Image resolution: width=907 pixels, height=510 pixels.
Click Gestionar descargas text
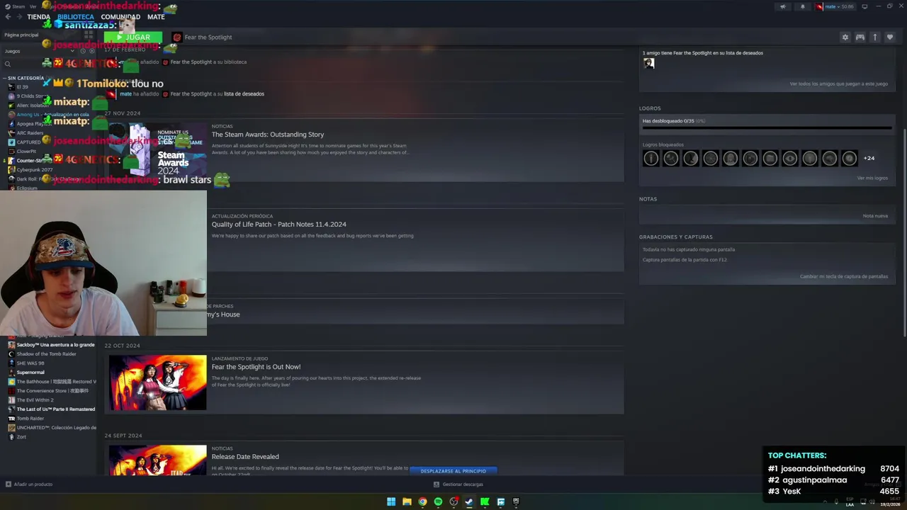pyautogui.click(x=463, y=484)
